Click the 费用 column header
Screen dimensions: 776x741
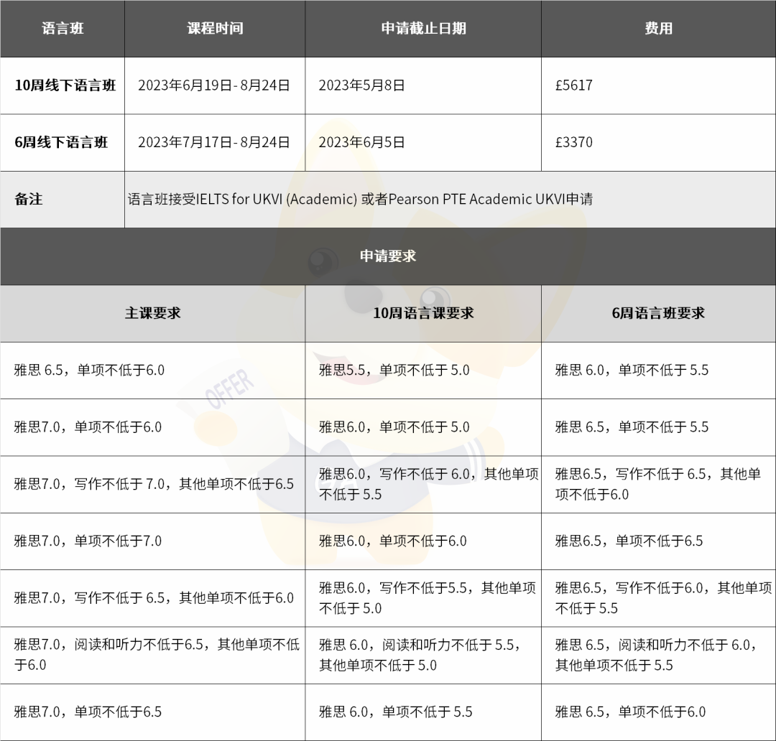point(658,28)
